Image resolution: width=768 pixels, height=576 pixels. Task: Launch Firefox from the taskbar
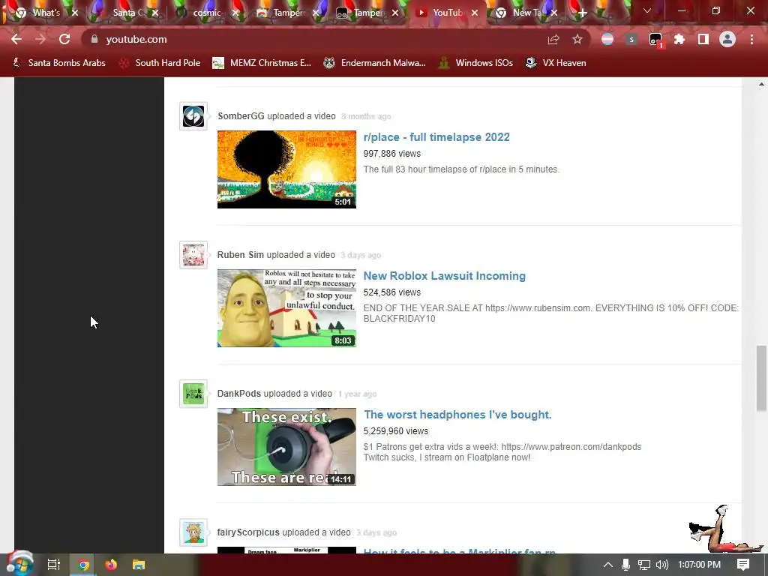[x=111, y=565]
